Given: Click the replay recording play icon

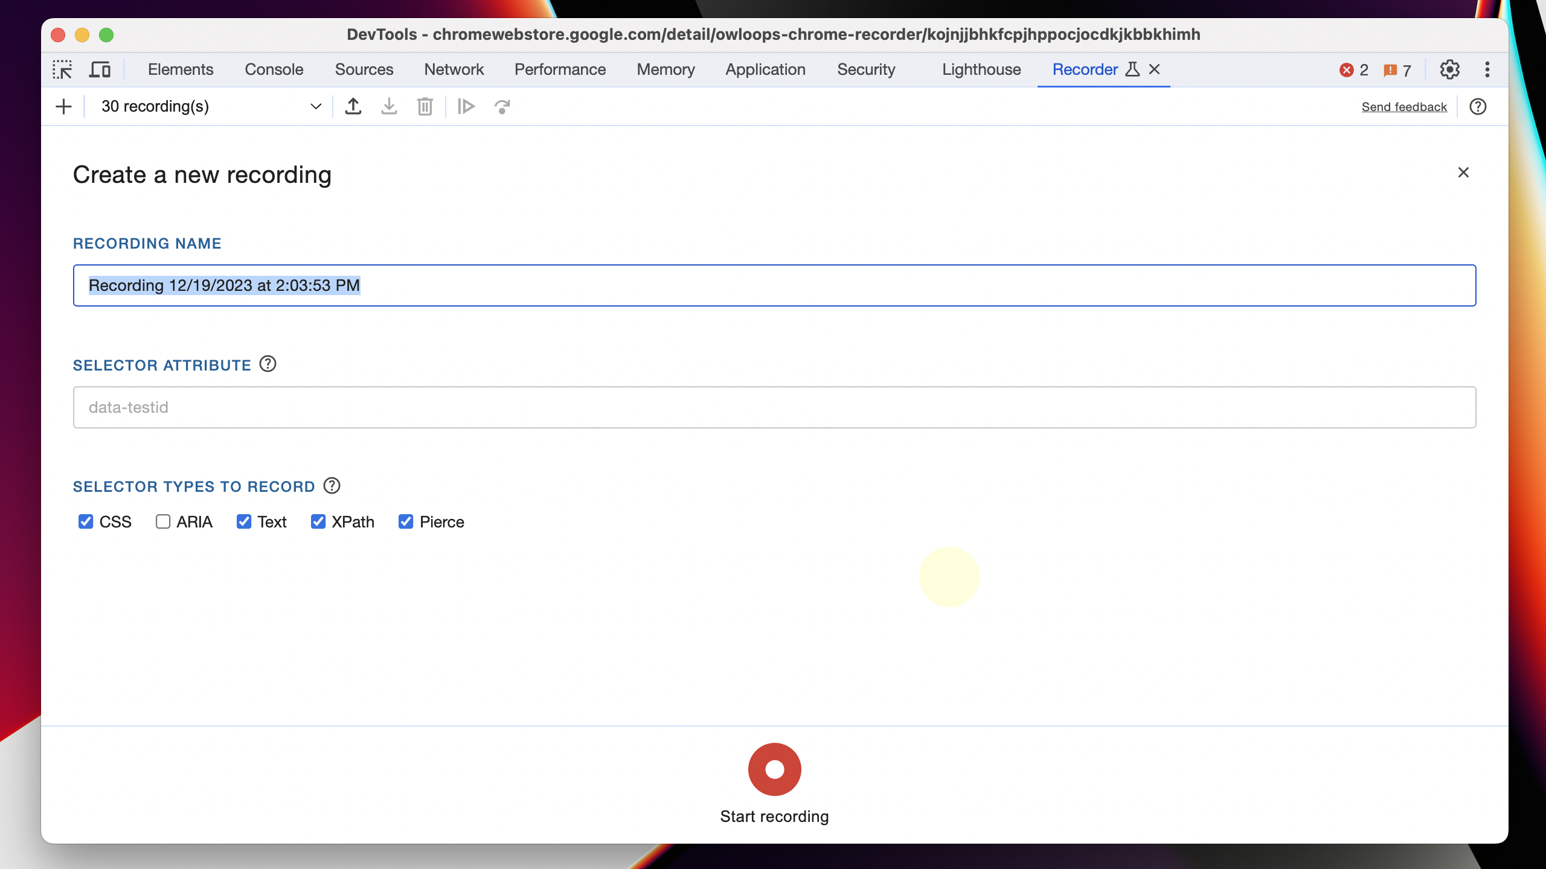Looking at the screenshot, I should [x=466, y=106].
